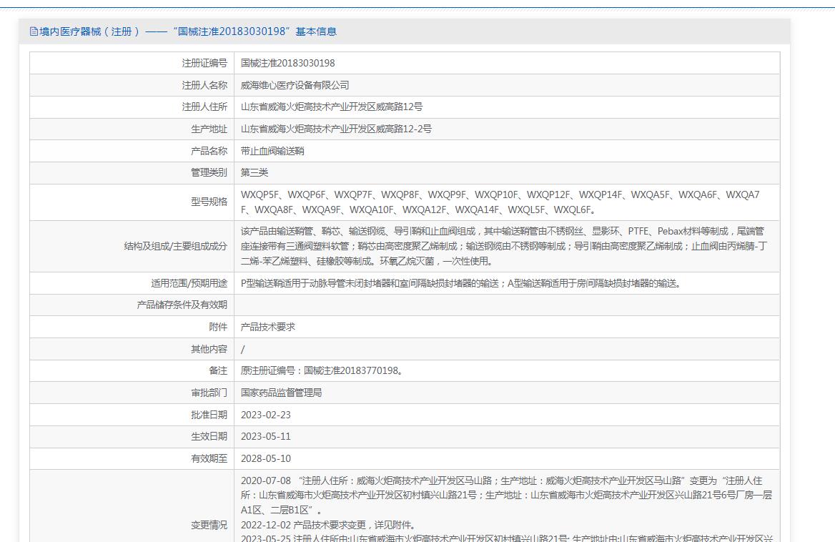Click the 适用范围/预期用途 description text
The width and height of the screenshot is (835, 542).
click(461, 283)
